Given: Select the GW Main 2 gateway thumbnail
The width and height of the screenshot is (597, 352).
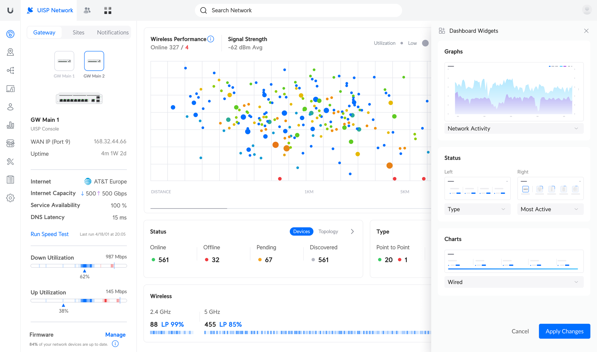Looking at the screenshot, I should click(x=94, y=61).
